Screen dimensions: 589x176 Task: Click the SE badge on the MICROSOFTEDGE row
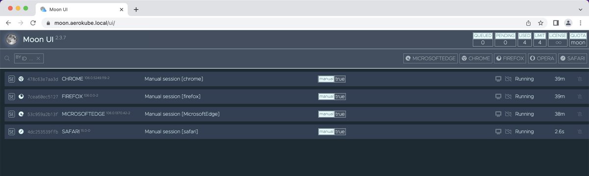12,114
